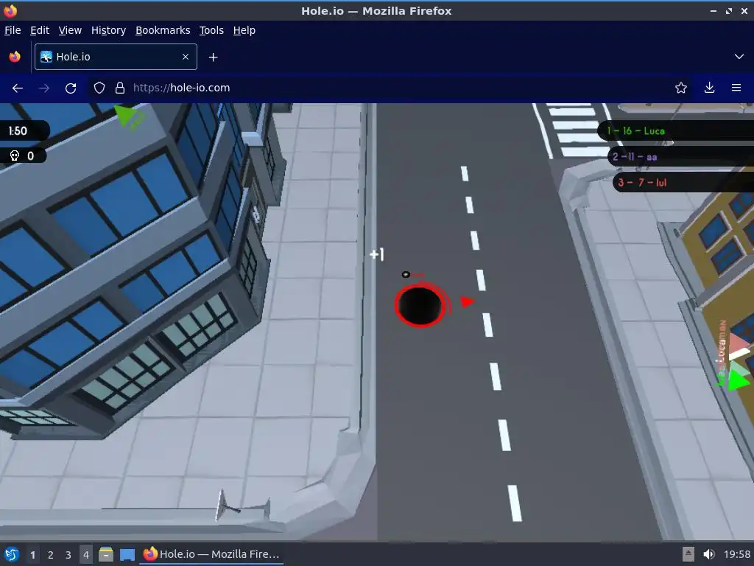
Task: Open the file manager taskbar icon
Action: [x=106, y=554]
